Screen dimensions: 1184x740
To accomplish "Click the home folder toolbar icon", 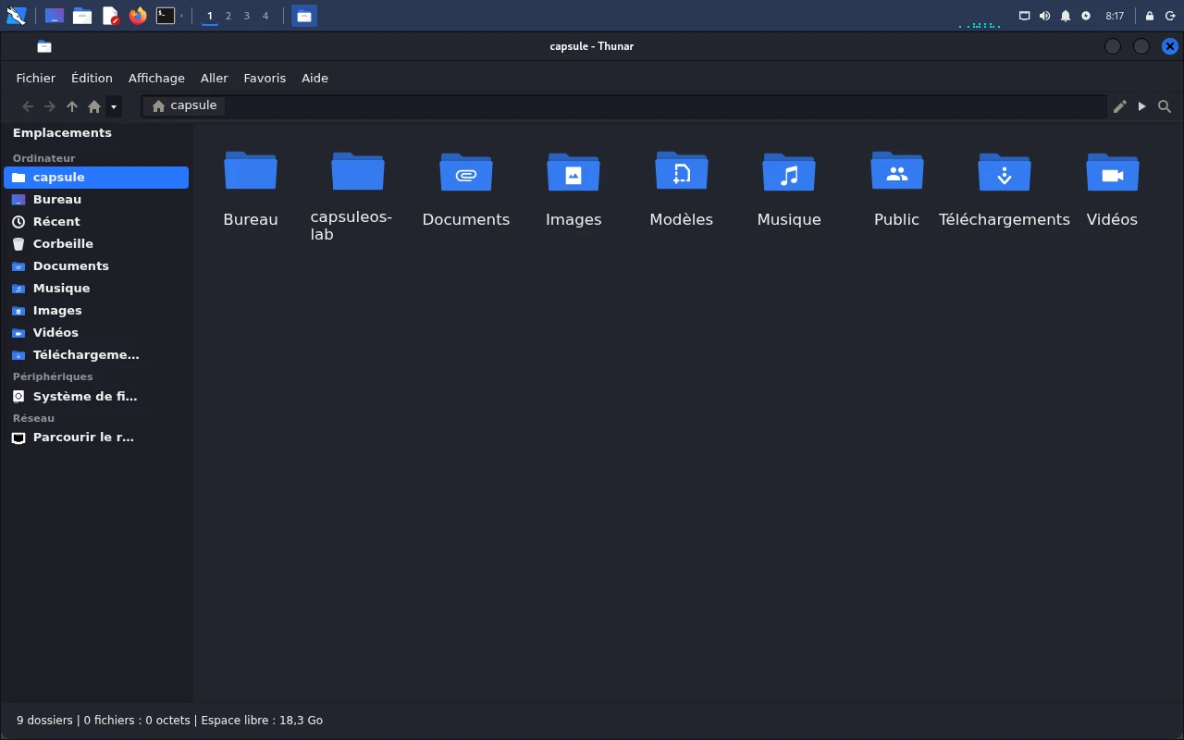I will pyautogui.click(x=94, y=106).
